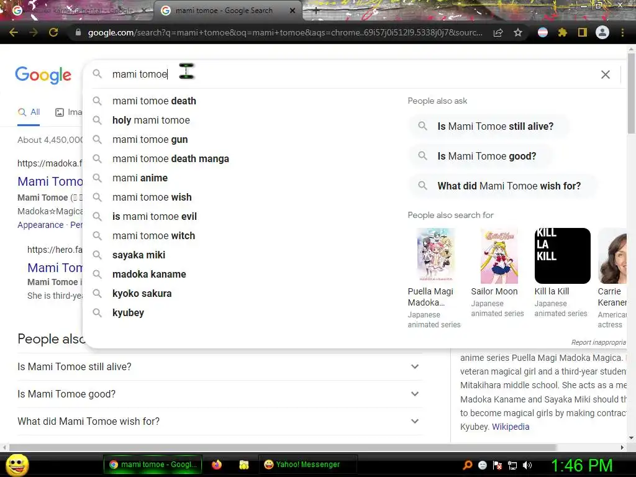
Task: Open Firefox from the taskbar
Action: click(x=217, y=465)
